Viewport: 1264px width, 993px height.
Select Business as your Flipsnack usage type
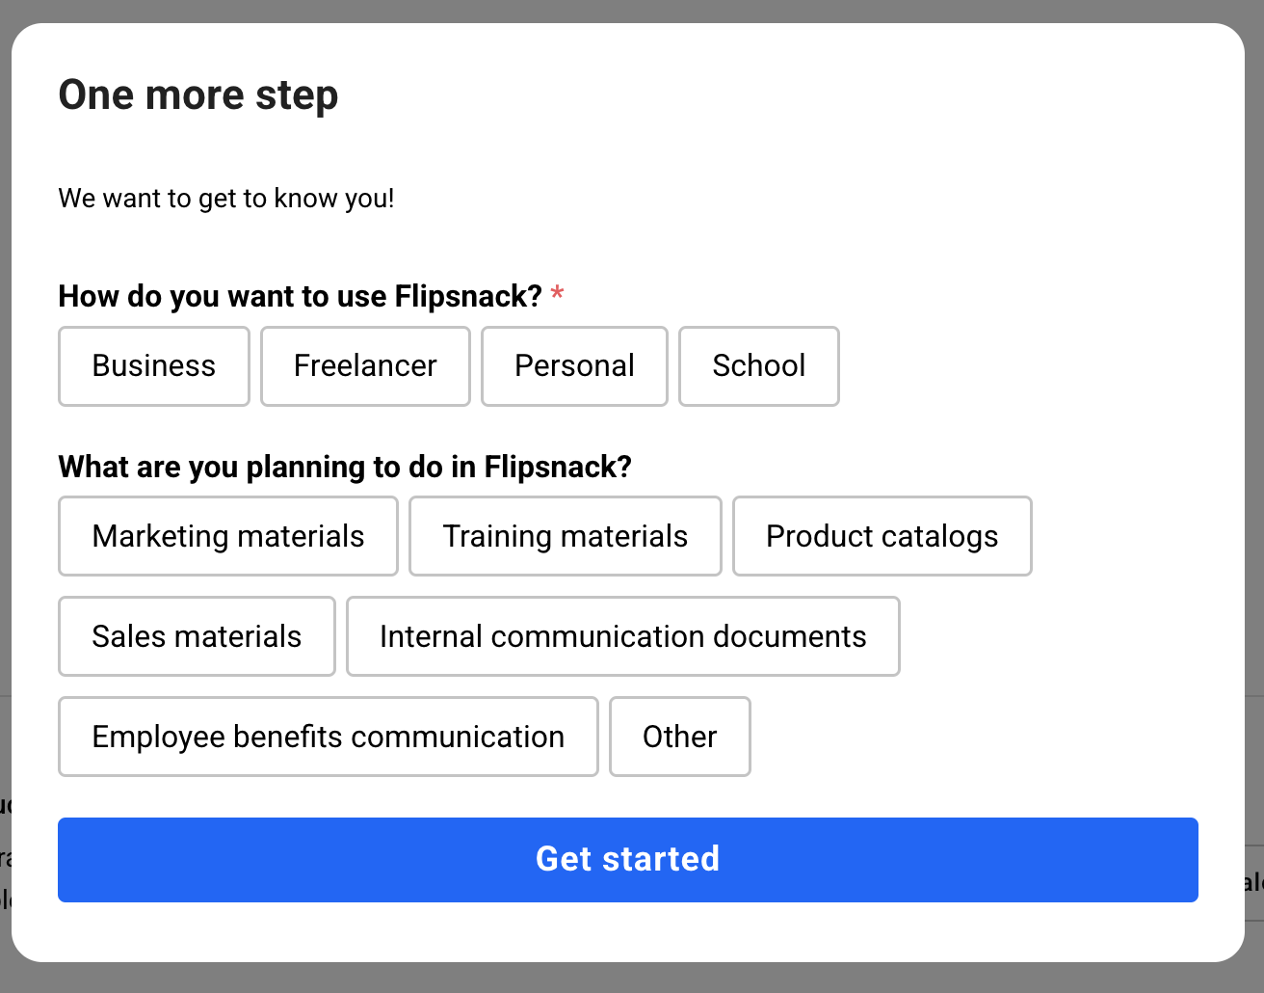tap(153, 366)
